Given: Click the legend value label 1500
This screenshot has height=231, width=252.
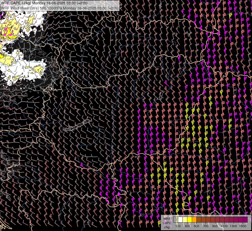Looking at the screenshot, I should 243,226.
